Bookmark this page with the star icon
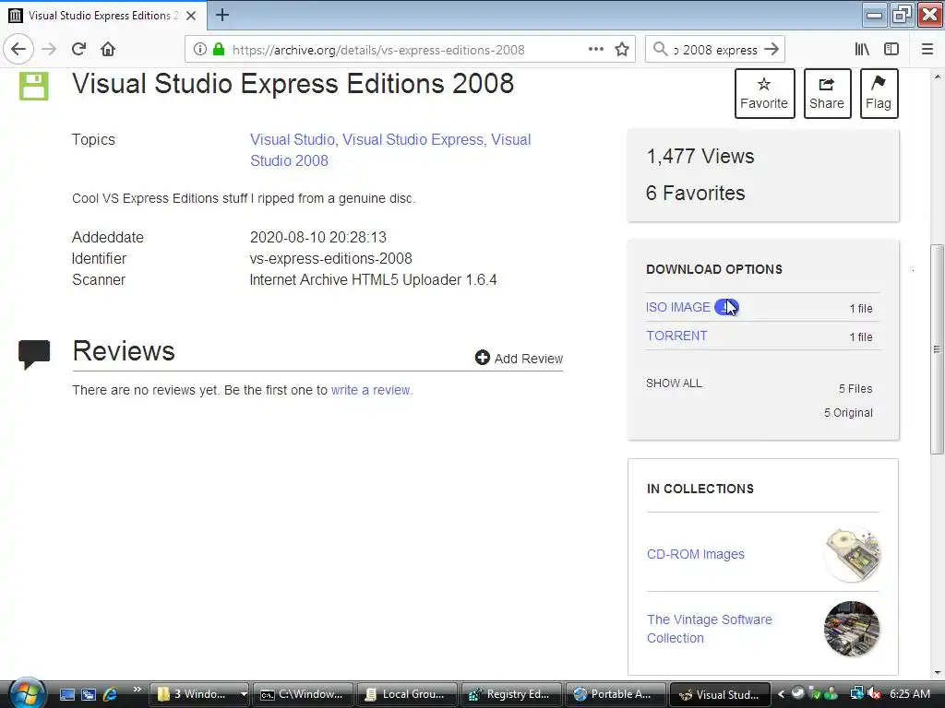This screenshot has height=708, width=945. (622, 50)
